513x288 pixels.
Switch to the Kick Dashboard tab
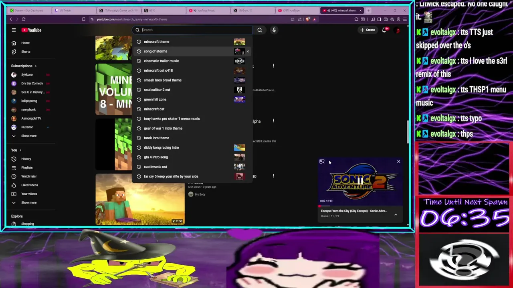[x=29, y=10]
